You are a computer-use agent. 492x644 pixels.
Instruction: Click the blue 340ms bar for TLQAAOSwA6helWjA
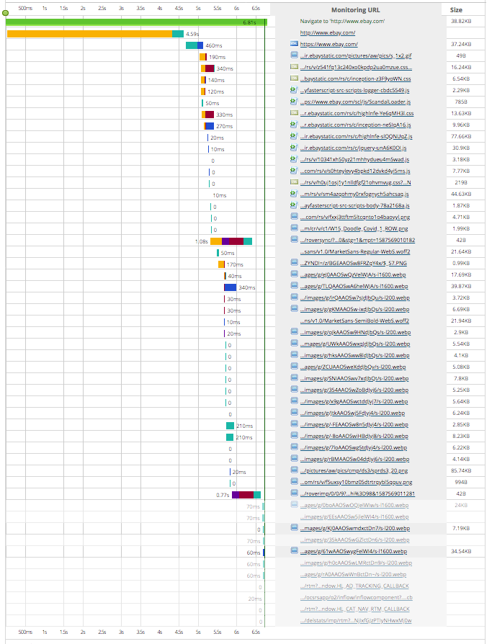[x=231, y=287]
